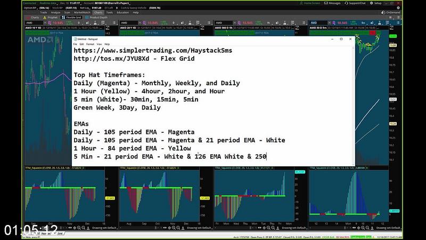
Task: Select the Product Depth sub-tab
Action: click(x=96, y=18)
